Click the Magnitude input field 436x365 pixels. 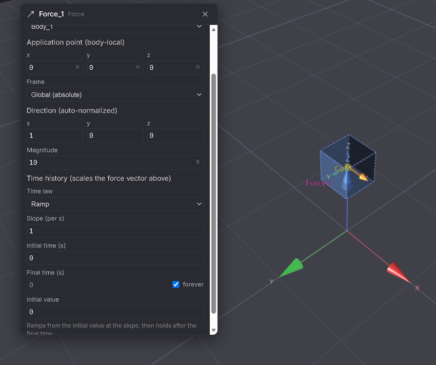(x=115, y=162)
